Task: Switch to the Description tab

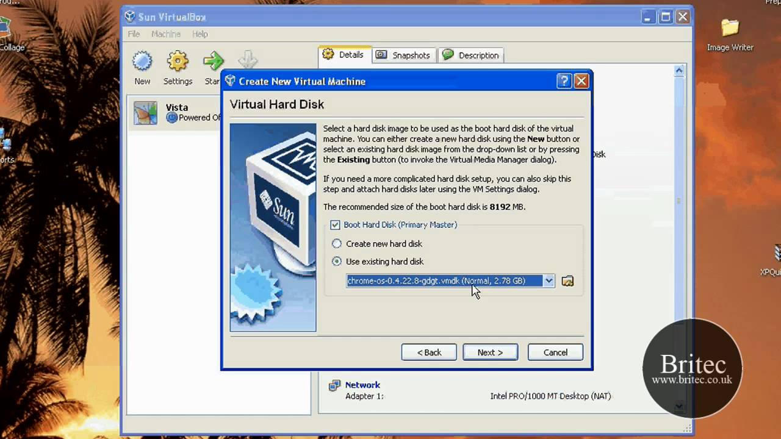Action: click(x=471, y=55)
